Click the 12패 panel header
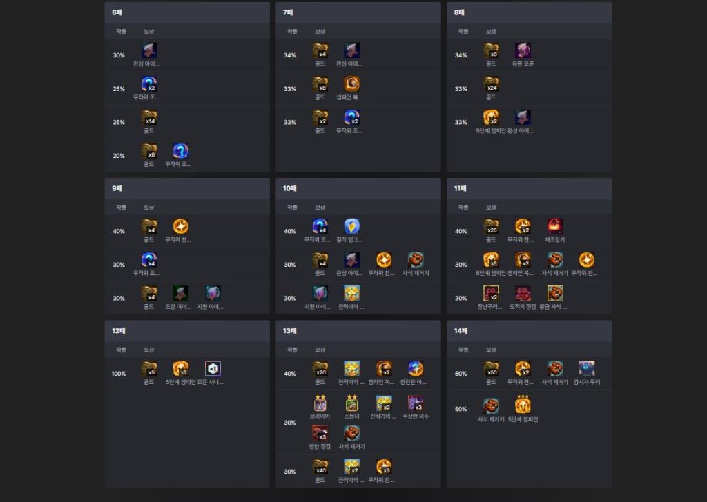Screen dimensions: 707x502 [x=187, y=331]
